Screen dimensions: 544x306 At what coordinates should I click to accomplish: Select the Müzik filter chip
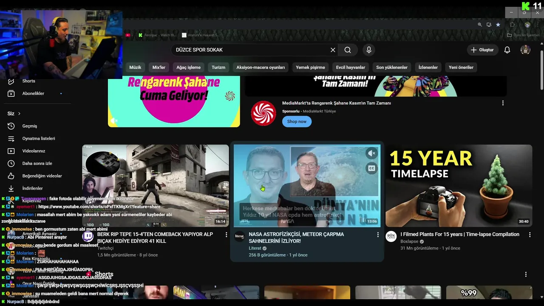pyautogui.click(x=135, y=67)
